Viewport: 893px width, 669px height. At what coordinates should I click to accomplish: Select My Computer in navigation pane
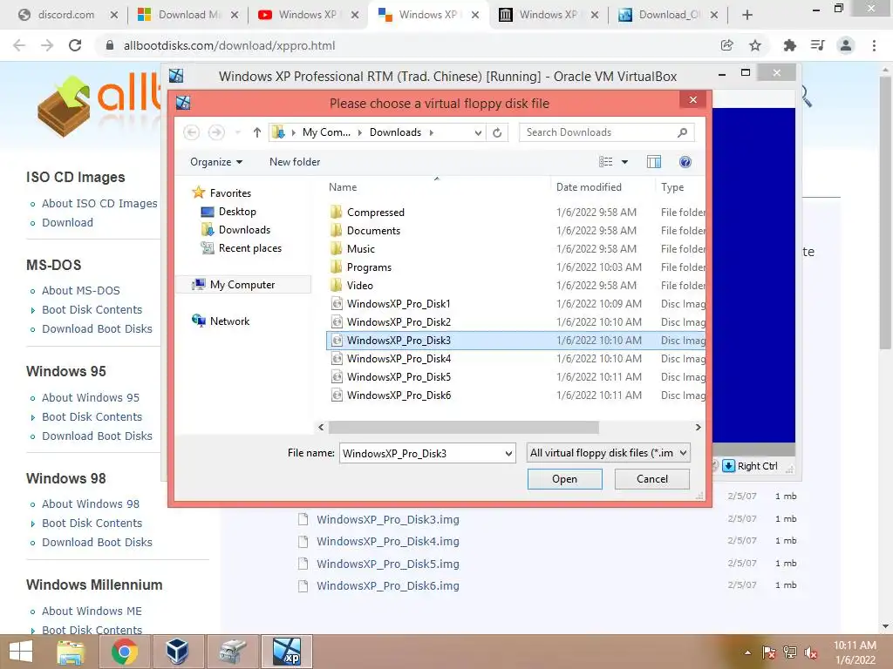(242, 285)
